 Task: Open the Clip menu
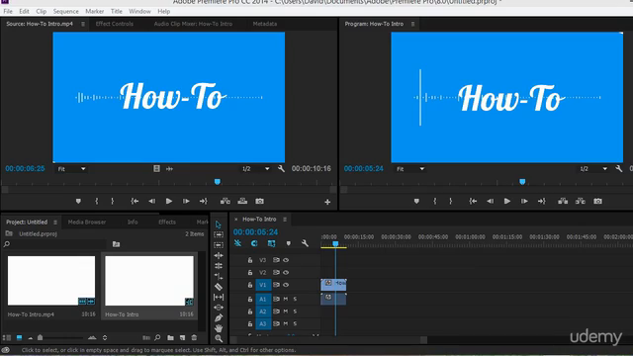click(x=42, y=11)
